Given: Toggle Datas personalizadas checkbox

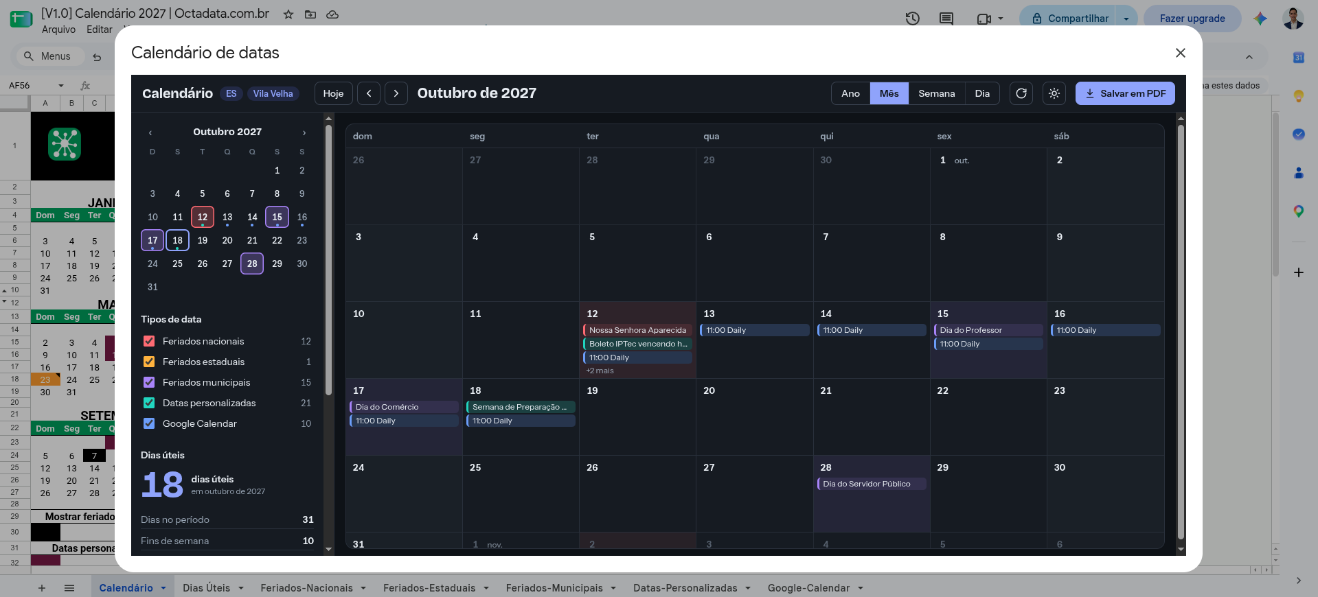Looking at the screenshot, I should pos(149,403).
